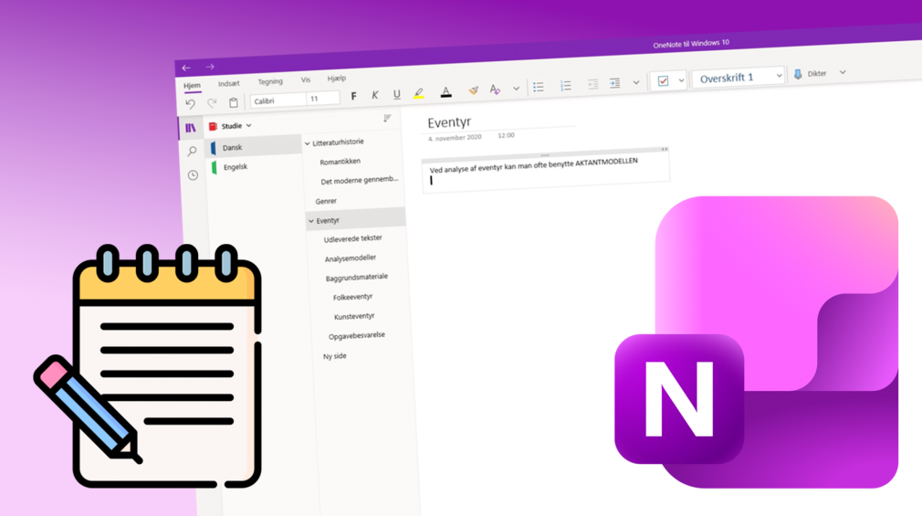Sort pages using the sort icon

point(387,119)
